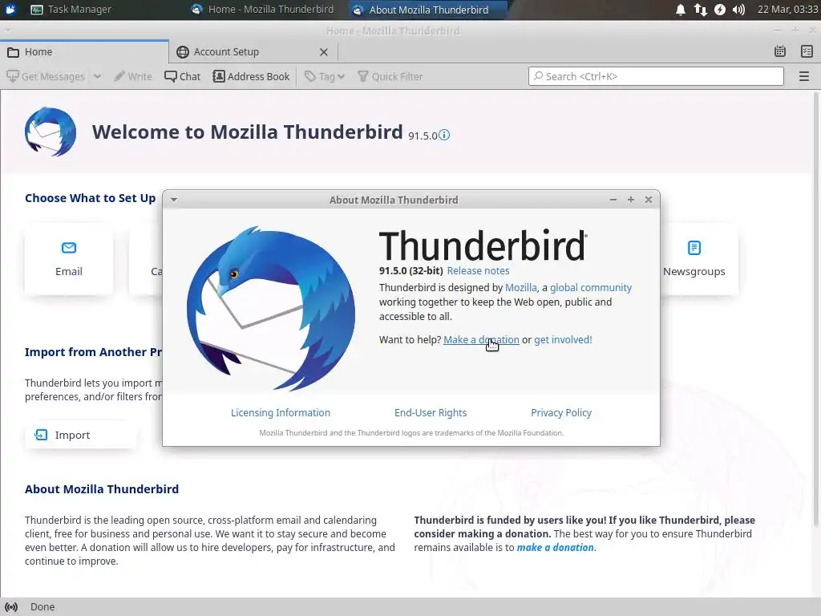The image size is (821, 616).
Task: Follow the Mozilla link in About dialog
Action: 520,288
